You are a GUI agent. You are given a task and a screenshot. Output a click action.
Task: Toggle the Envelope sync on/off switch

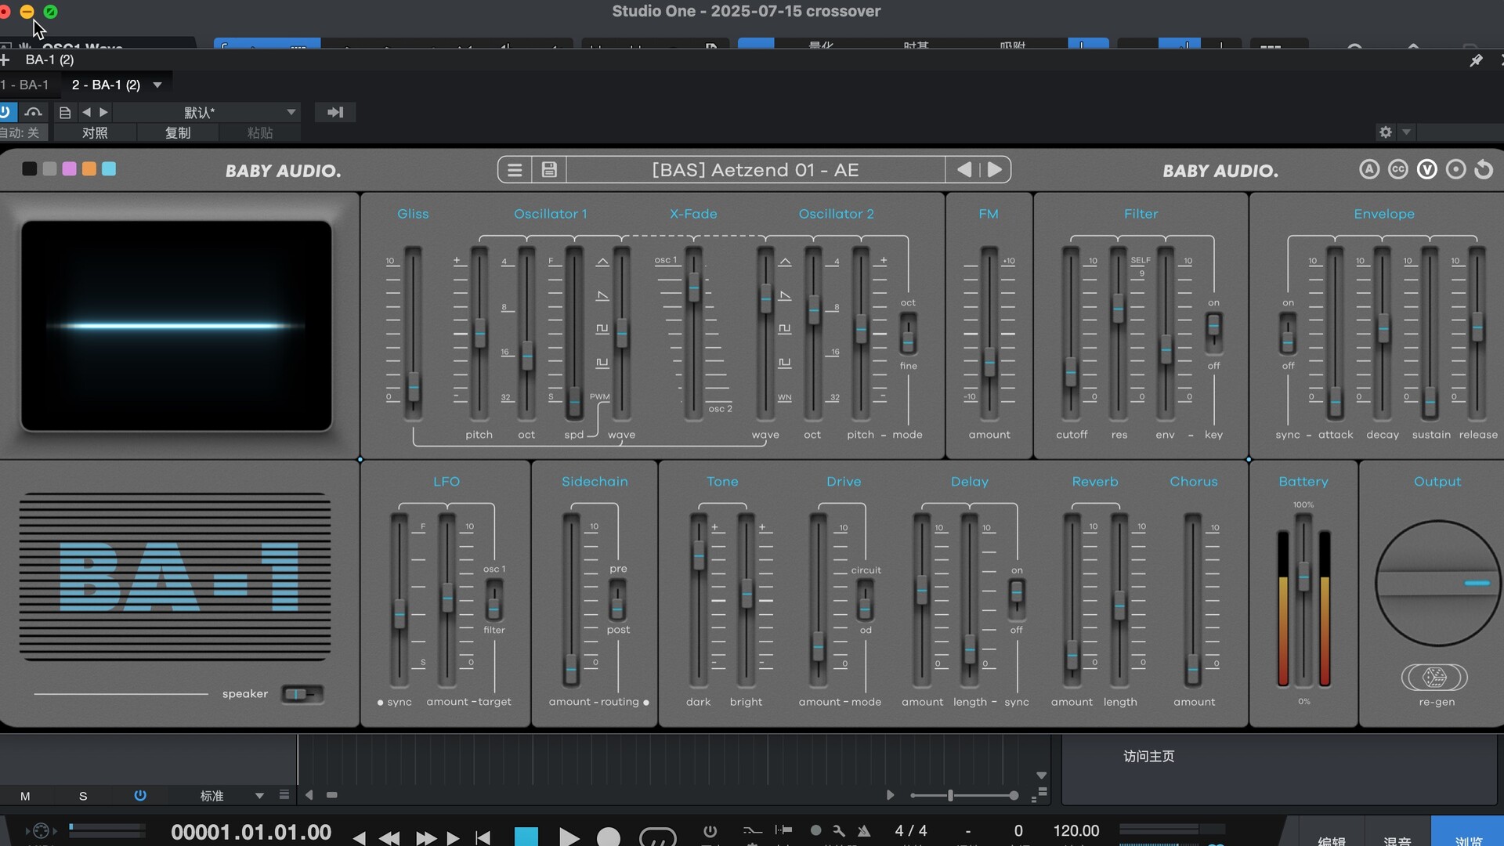[x=1288, y=334]
